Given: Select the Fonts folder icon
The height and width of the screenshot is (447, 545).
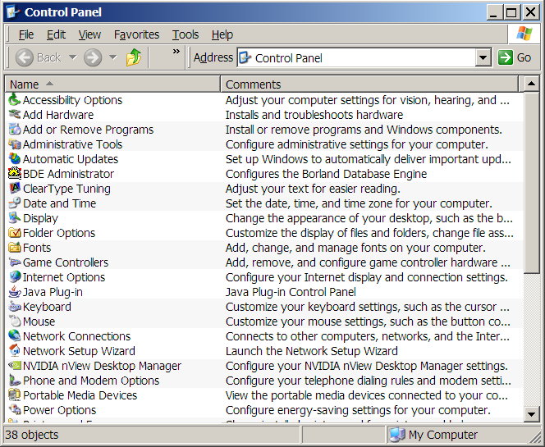Looking at the screenshot, I should click(15, 248).
